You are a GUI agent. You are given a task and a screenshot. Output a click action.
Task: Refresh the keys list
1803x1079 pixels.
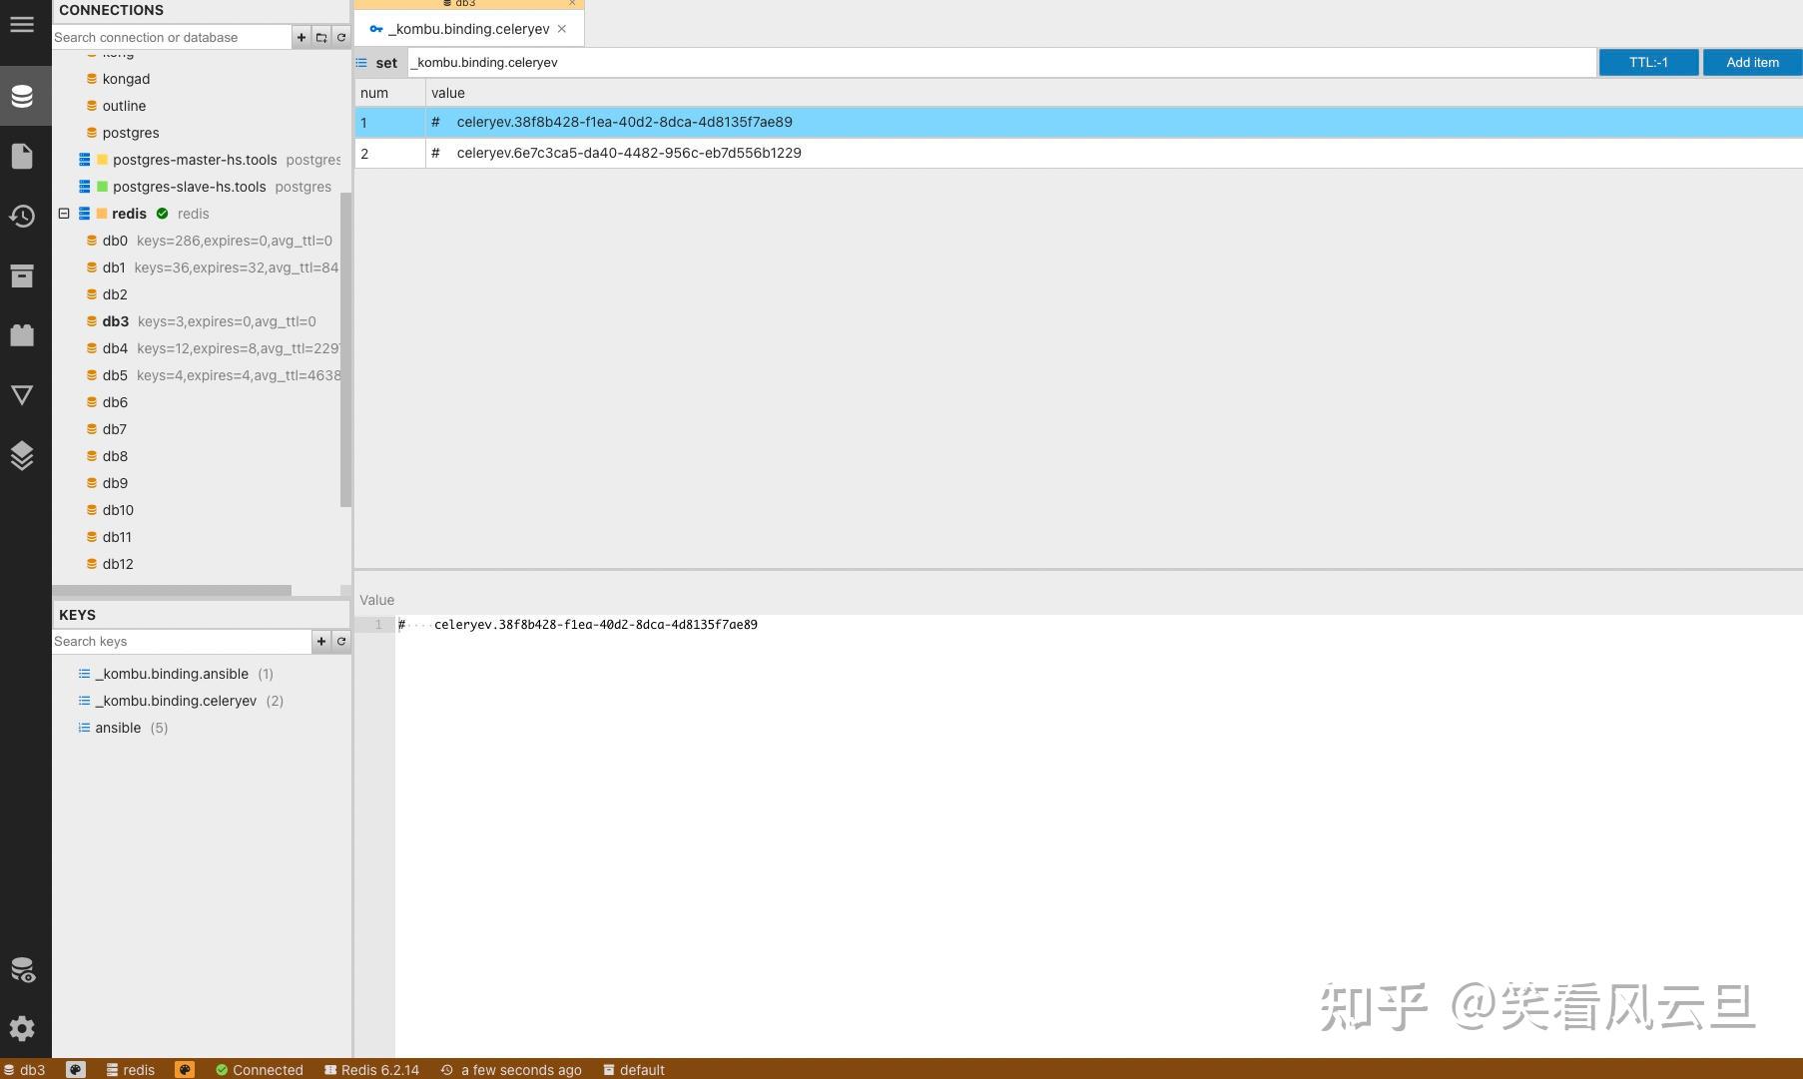(x=341, y=641)
